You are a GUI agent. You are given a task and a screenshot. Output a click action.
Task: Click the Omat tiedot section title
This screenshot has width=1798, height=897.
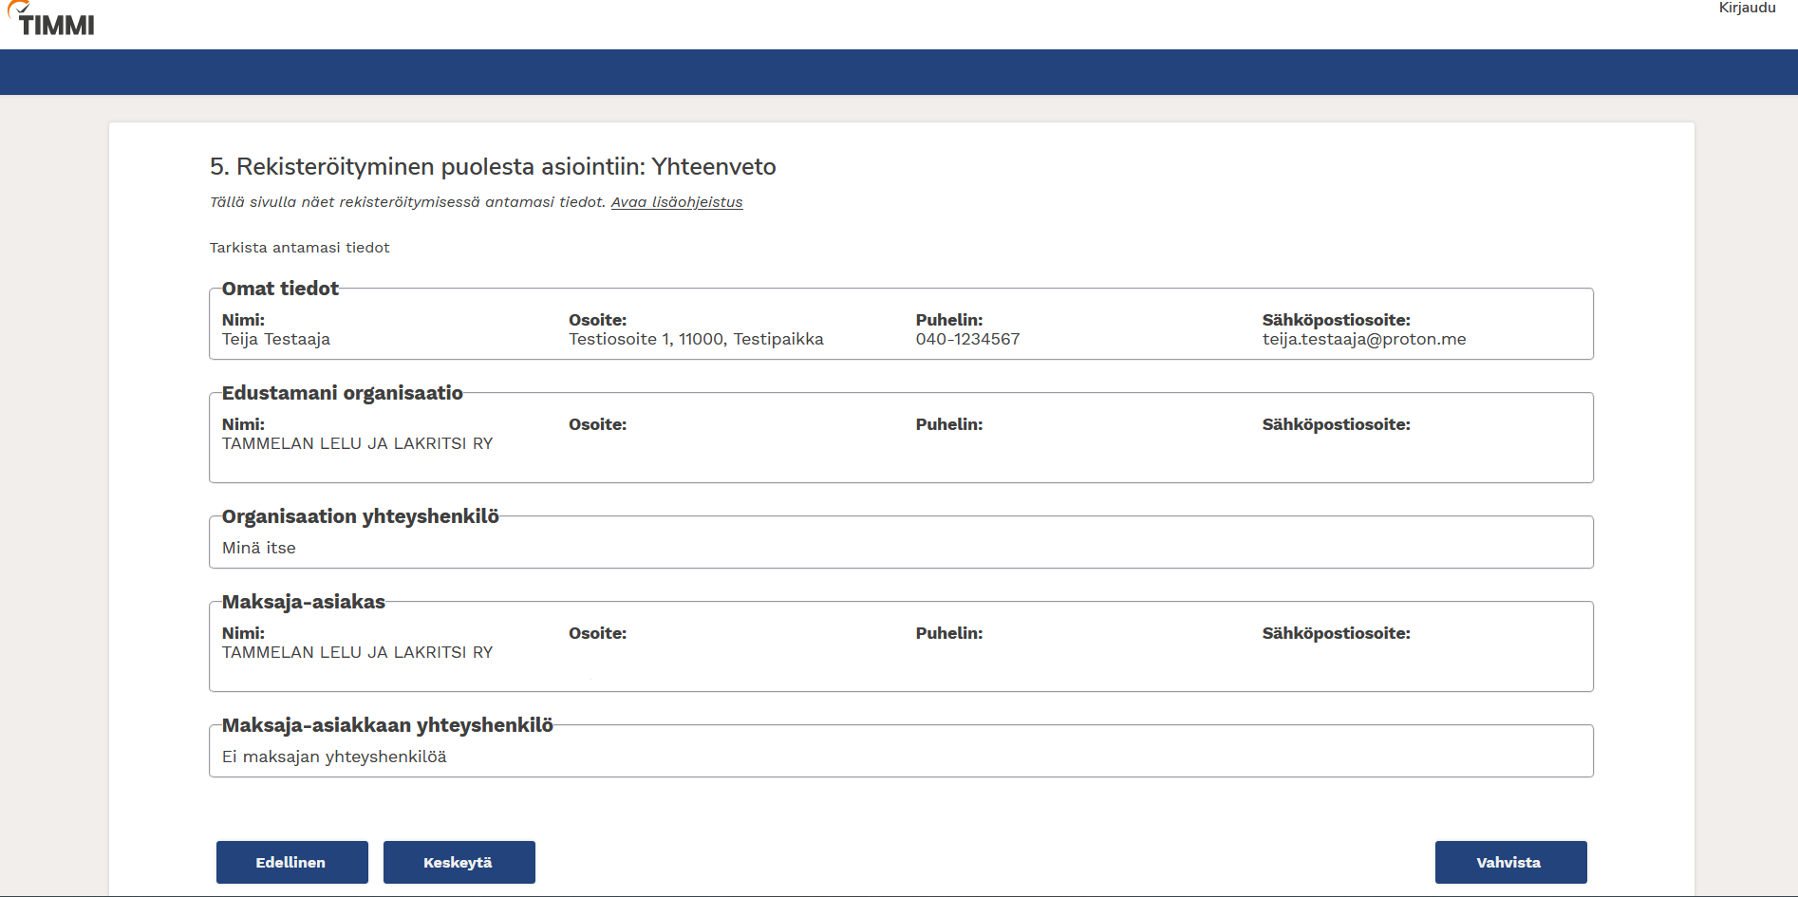[280, 289]
